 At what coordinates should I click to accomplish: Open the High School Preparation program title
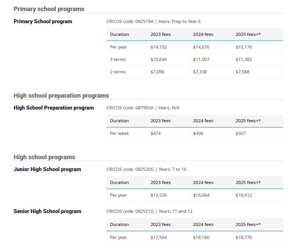coord(54,108)
